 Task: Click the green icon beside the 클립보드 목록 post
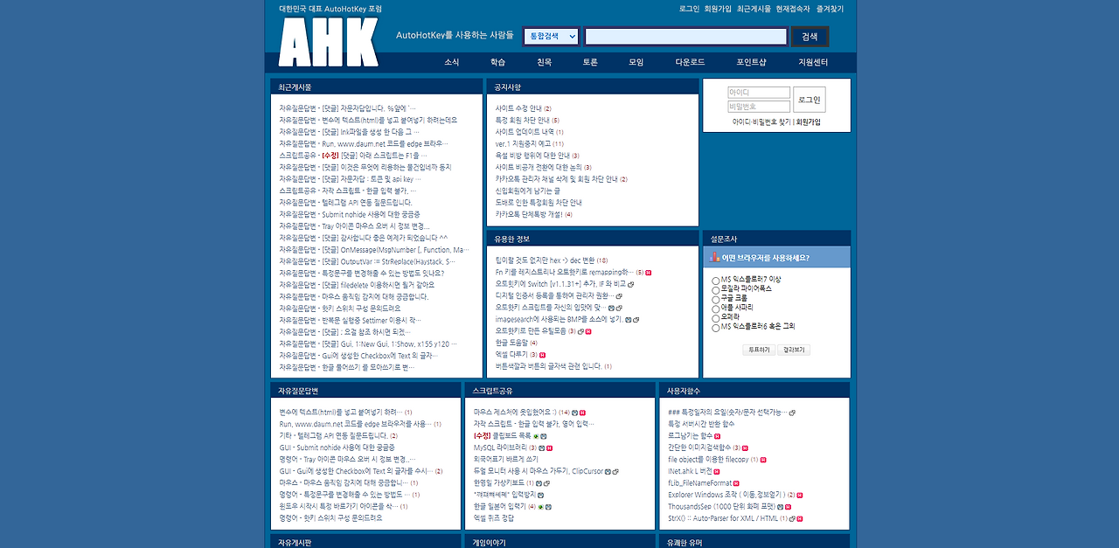[x=536, y=435]
